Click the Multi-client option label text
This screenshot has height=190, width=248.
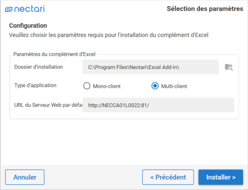coord(174,86)
